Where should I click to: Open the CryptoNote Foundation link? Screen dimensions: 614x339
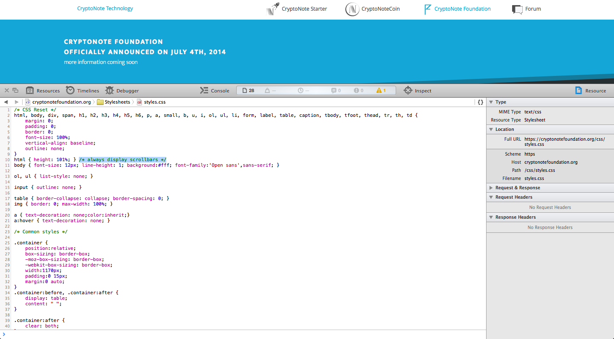(463, 9)
